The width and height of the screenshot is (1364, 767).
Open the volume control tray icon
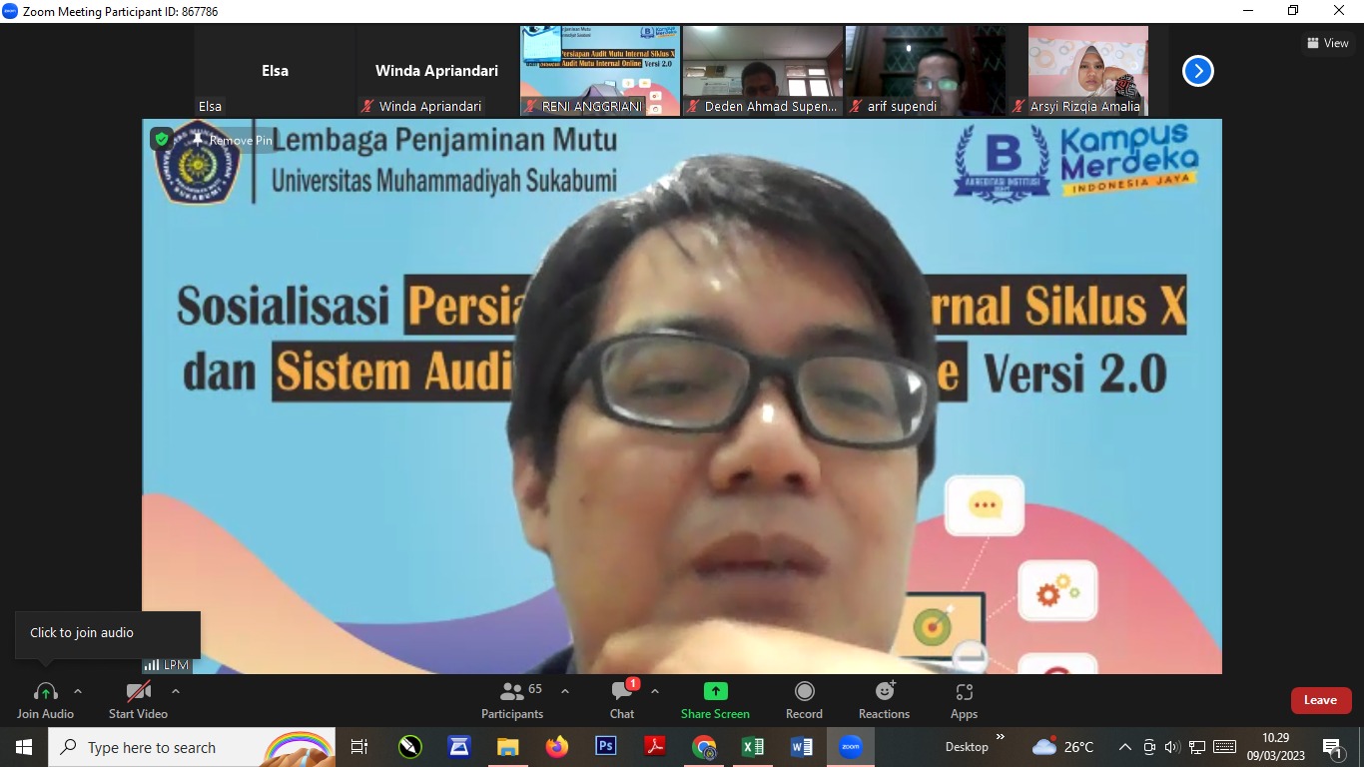[x=1172, y=747]
